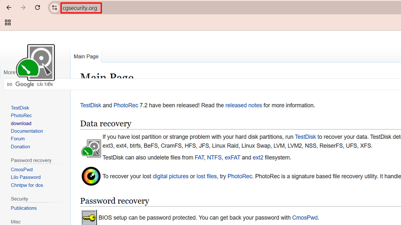Click the exFAT filesystem link
401x225 pixels.
click(x=233, y=158)
